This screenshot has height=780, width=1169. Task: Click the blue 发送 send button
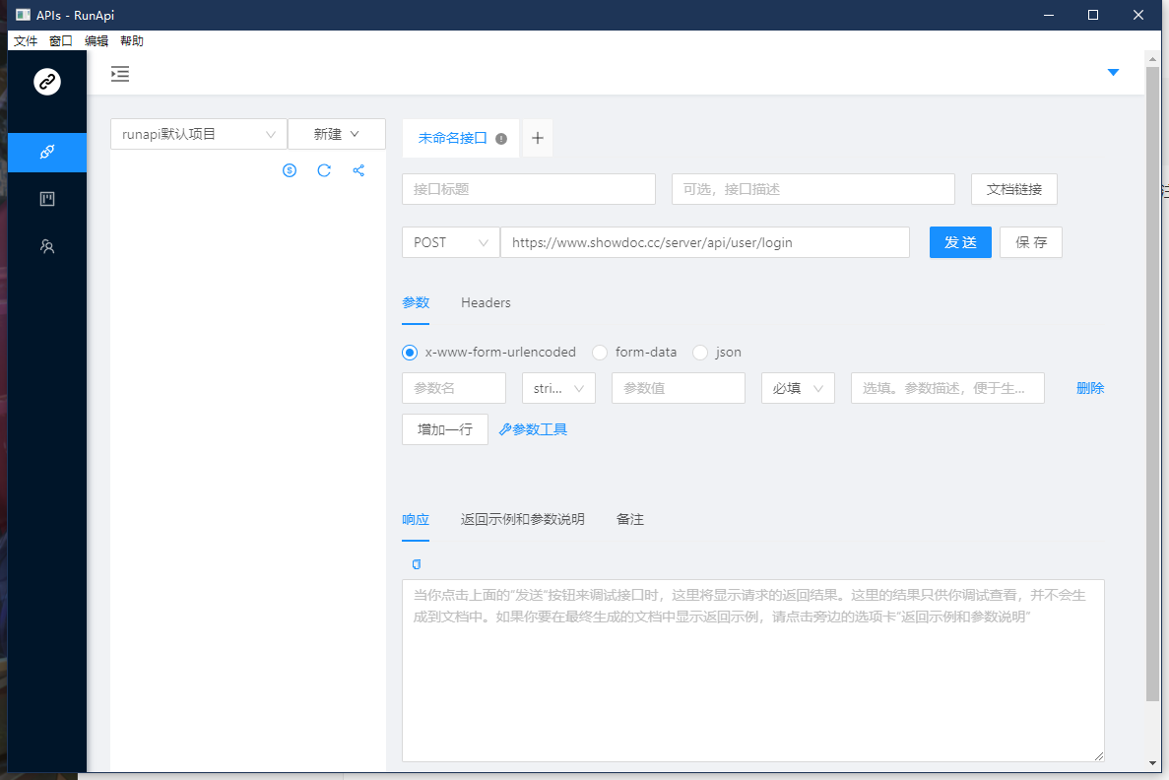coord(960,242)
